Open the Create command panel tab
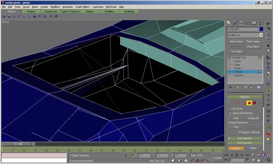273x164 pixels. [228, 23]
